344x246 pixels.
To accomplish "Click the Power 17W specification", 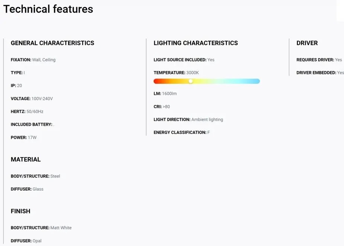I will pos(24,137).
